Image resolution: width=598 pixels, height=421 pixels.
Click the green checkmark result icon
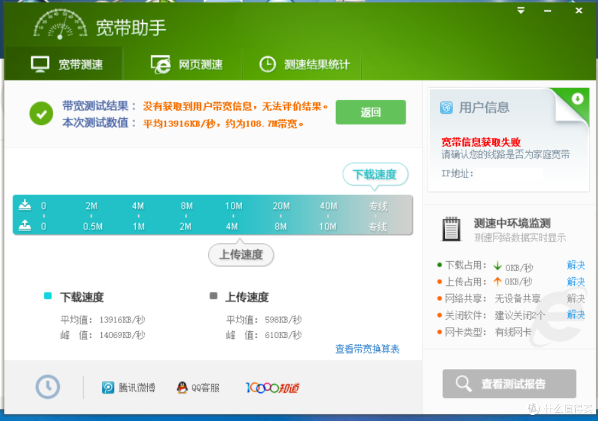41,113
